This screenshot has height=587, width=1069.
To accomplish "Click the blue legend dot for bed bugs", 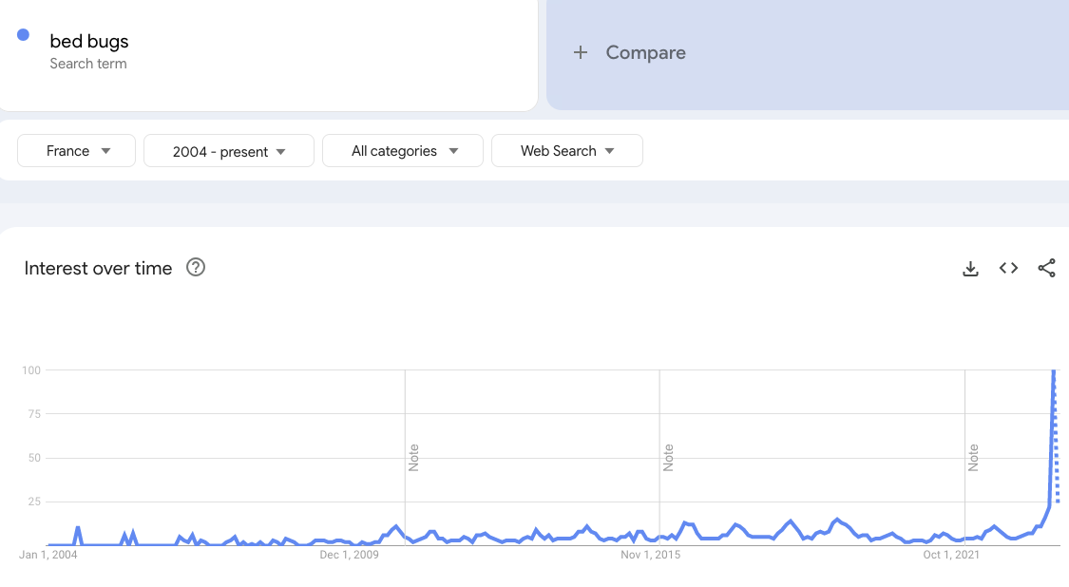I will [23, 34].
